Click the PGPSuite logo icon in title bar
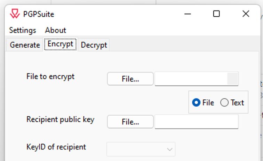 [15, 14]
